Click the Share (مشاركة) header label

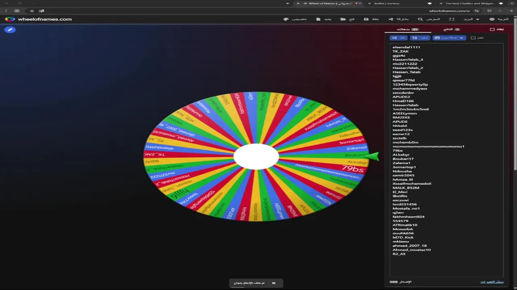pos(403,19)
